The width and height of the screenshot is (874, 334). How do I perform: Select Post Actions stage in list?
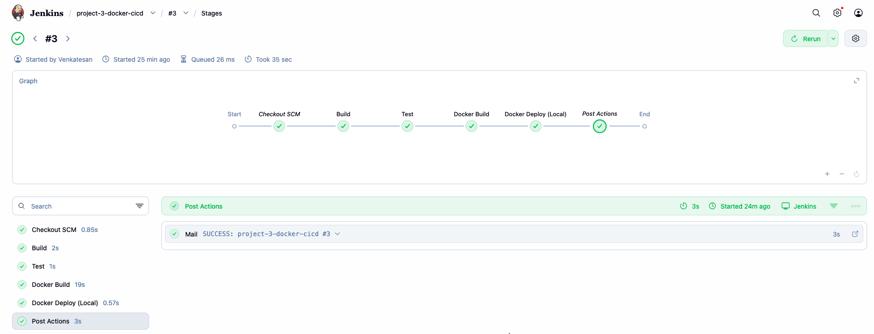(81, 321)
